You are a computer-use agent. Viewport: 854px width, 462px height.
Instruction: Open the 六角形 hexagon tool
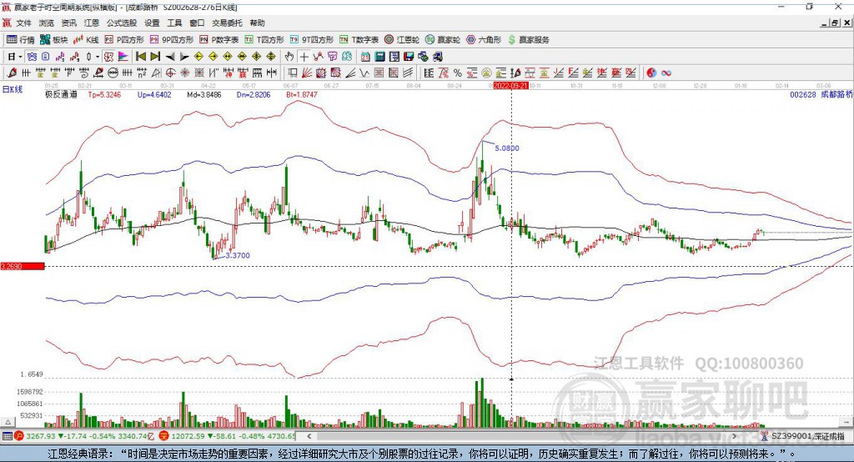[x=484, y=40]
